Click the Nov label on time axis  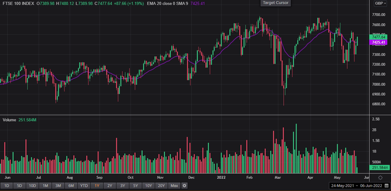tap(160, 178)
